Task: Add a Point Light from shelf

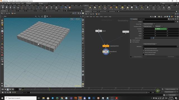Action: point(90,8)
